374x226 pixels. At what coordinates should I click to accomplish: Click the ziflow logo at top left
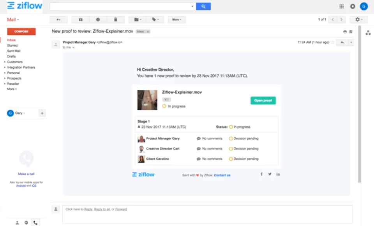(x=25, y=6)
